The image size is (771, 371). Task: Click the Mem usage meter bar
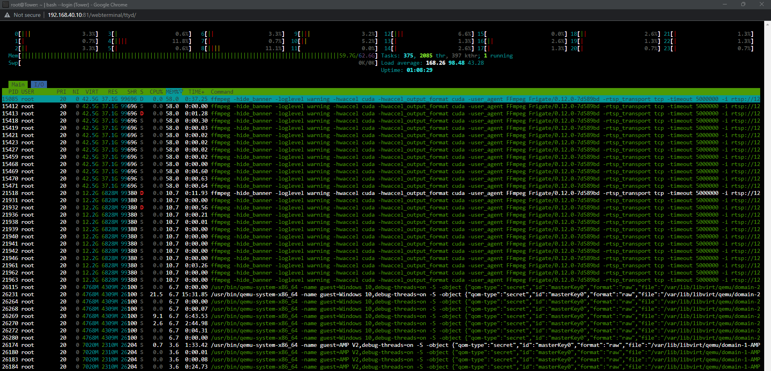(181, 55)
